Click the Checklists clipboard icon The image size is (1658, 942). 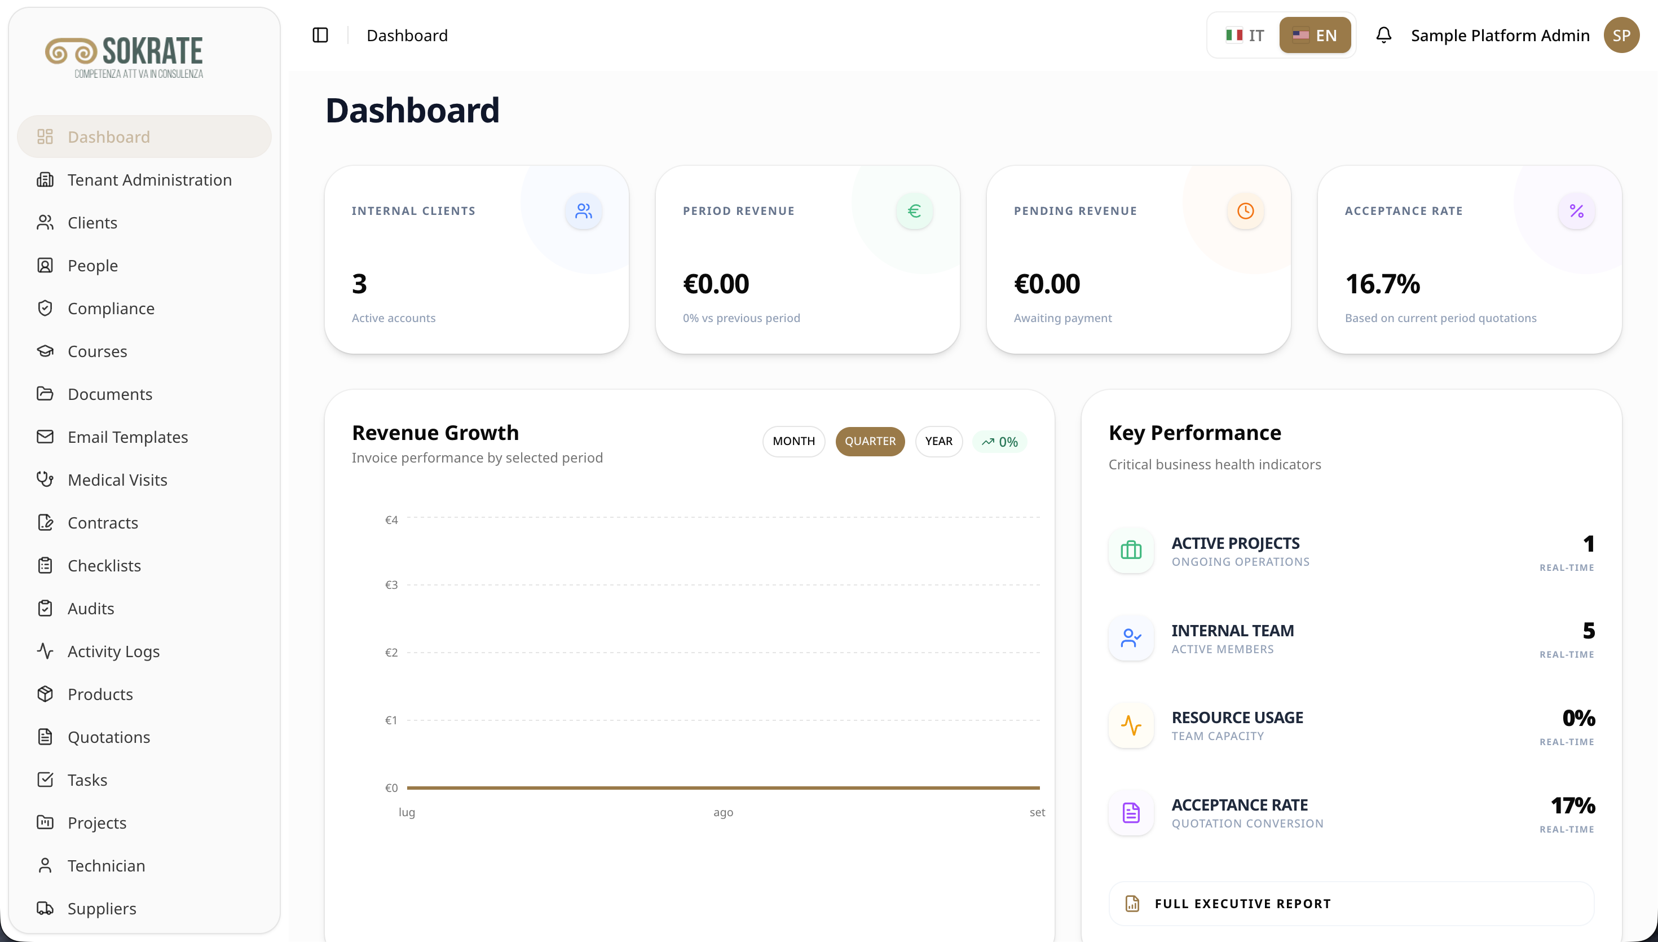click(x=45, y=565)
